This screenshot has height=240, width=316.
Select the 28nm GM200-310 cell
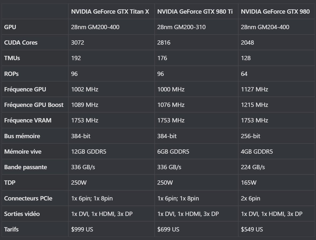[181, 27]
